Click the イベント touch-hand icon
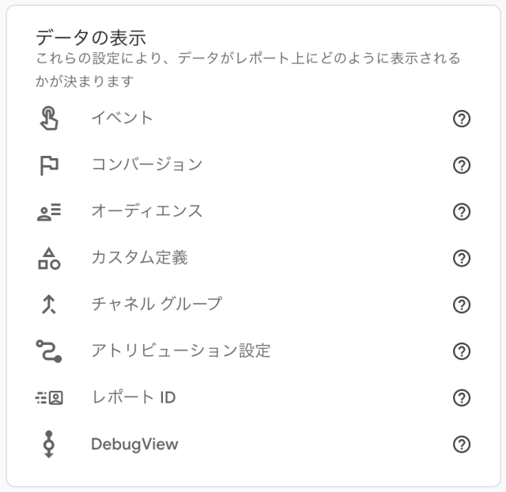 tap(49, 118)
